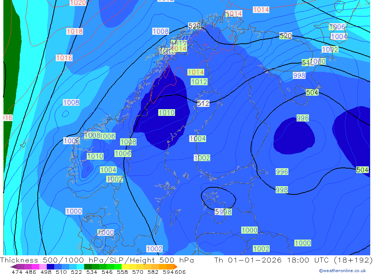
Task: Click the legend value 522
Action: [x=76, y=272]
